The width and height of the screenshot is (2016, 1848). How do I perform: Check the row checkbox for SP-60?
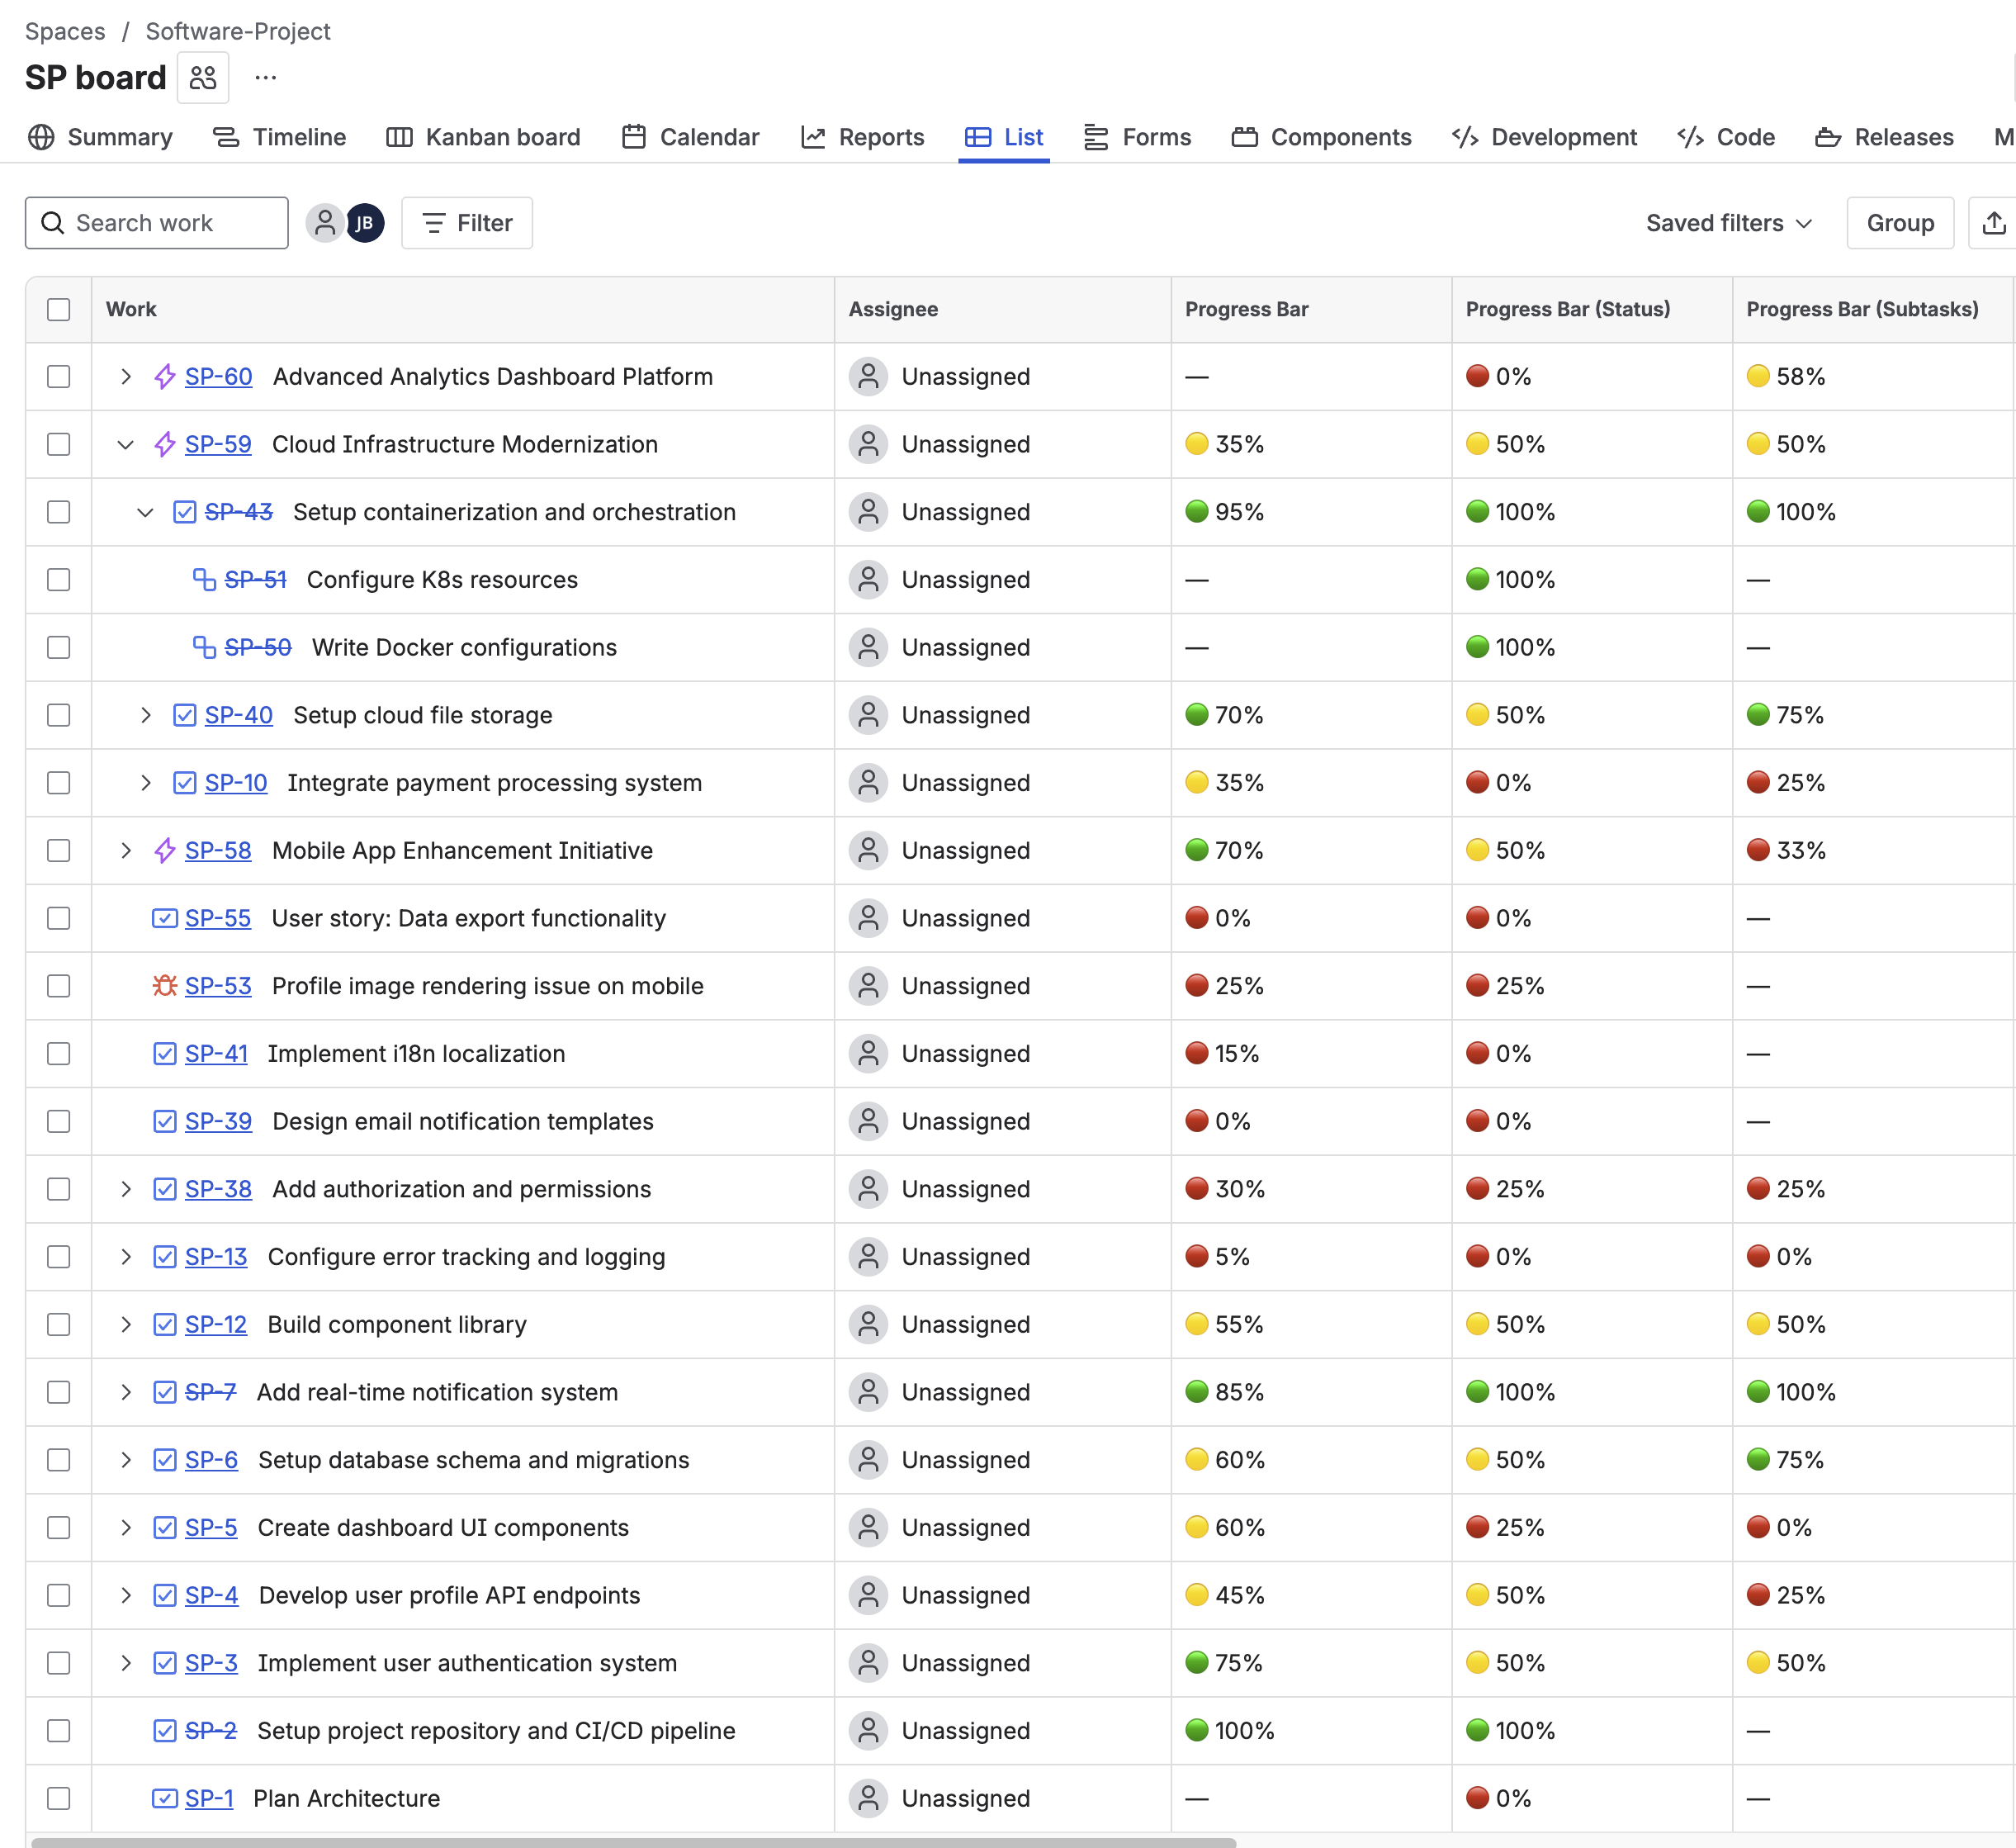pos(59,377)
